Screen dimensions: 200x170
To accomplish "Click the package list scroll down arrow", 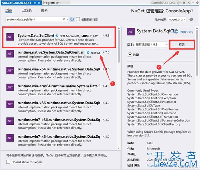I will click(119, 148).
